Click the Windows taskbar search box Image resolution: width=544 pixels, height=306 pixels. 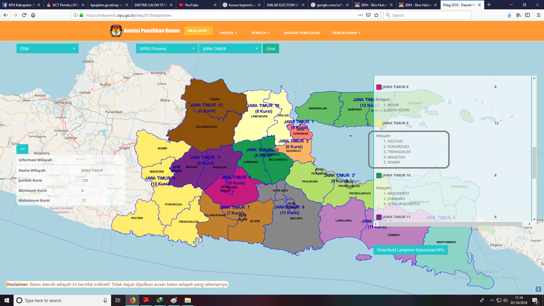tap(62, 300)
